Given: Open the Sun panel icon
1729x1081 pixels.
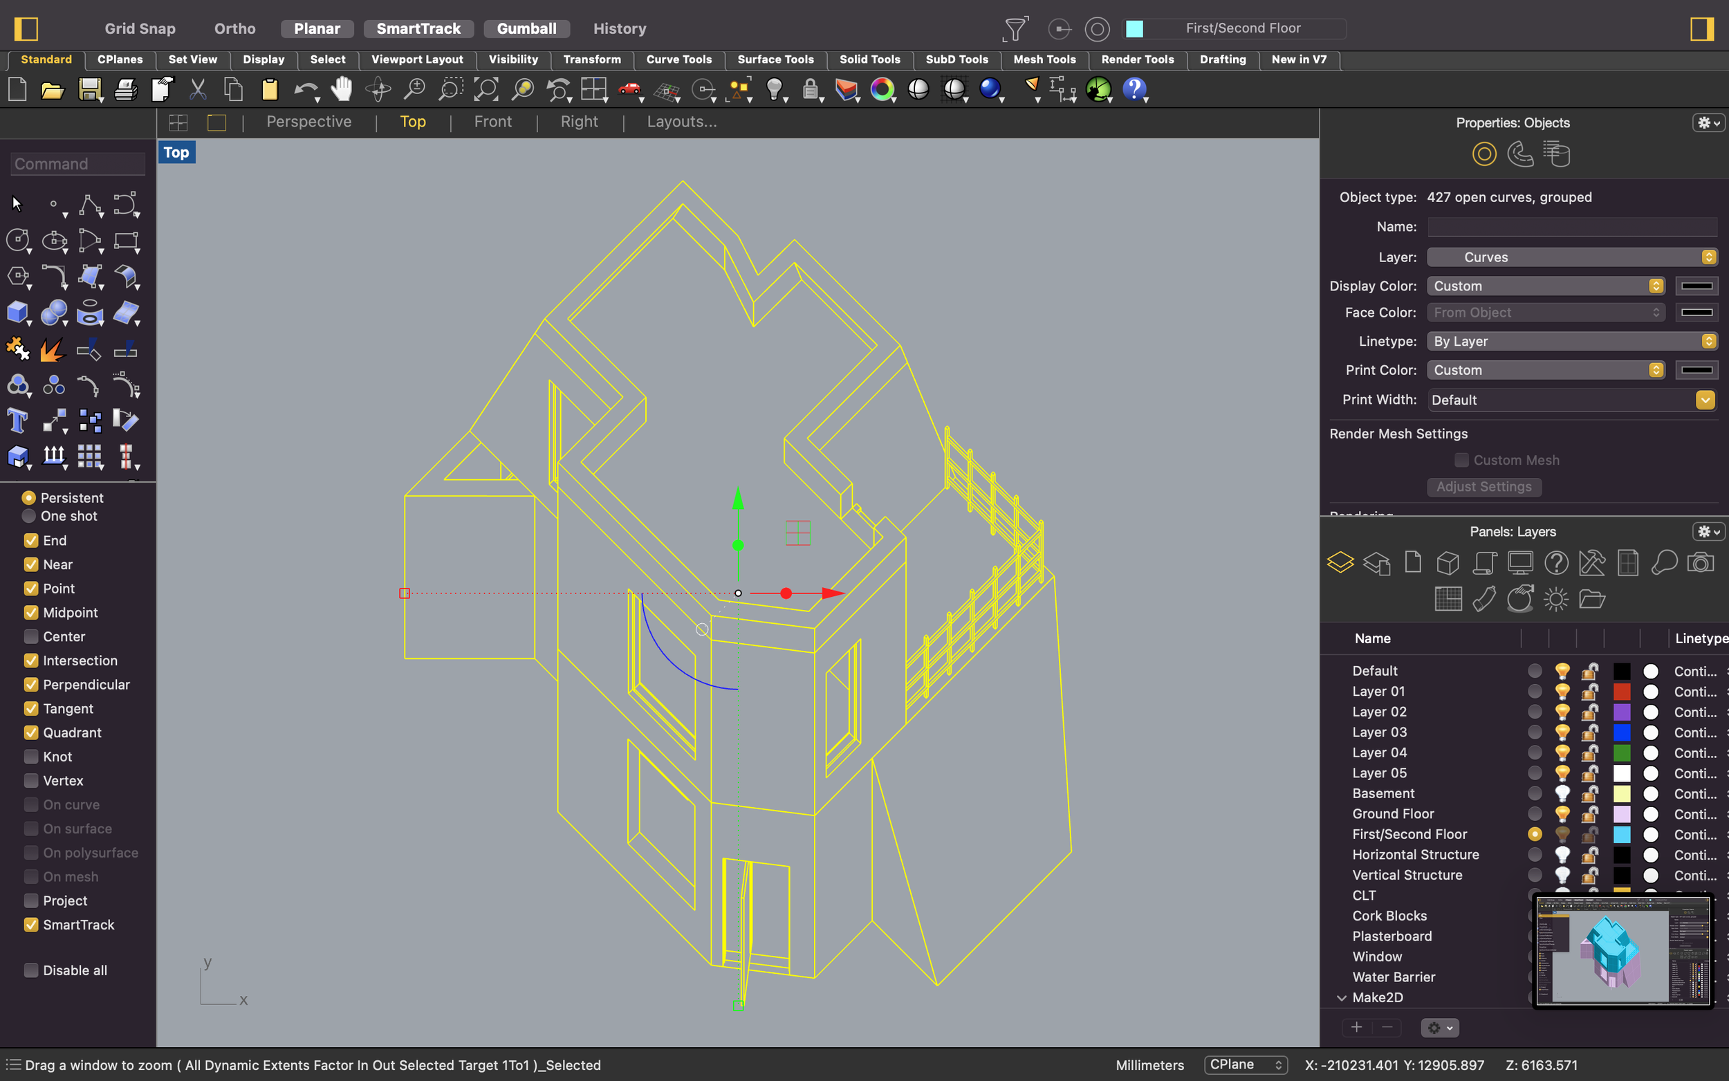Looking at the screenshot, I should [1555, 599].
